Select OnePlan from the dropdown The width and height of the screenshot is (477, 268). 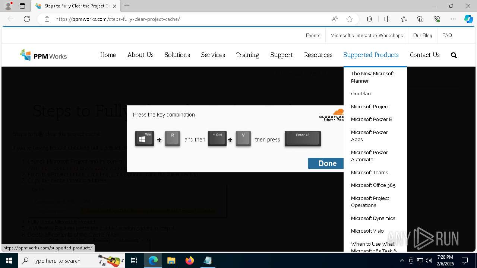point(361,94)
